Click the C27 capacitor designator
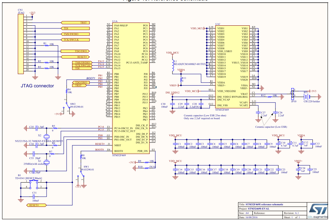This screenshot has width=331, height=222. click(x=263, y=113)
